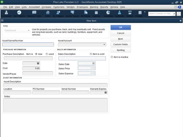Check the Item is inactive checkbox

click(112, 57)
